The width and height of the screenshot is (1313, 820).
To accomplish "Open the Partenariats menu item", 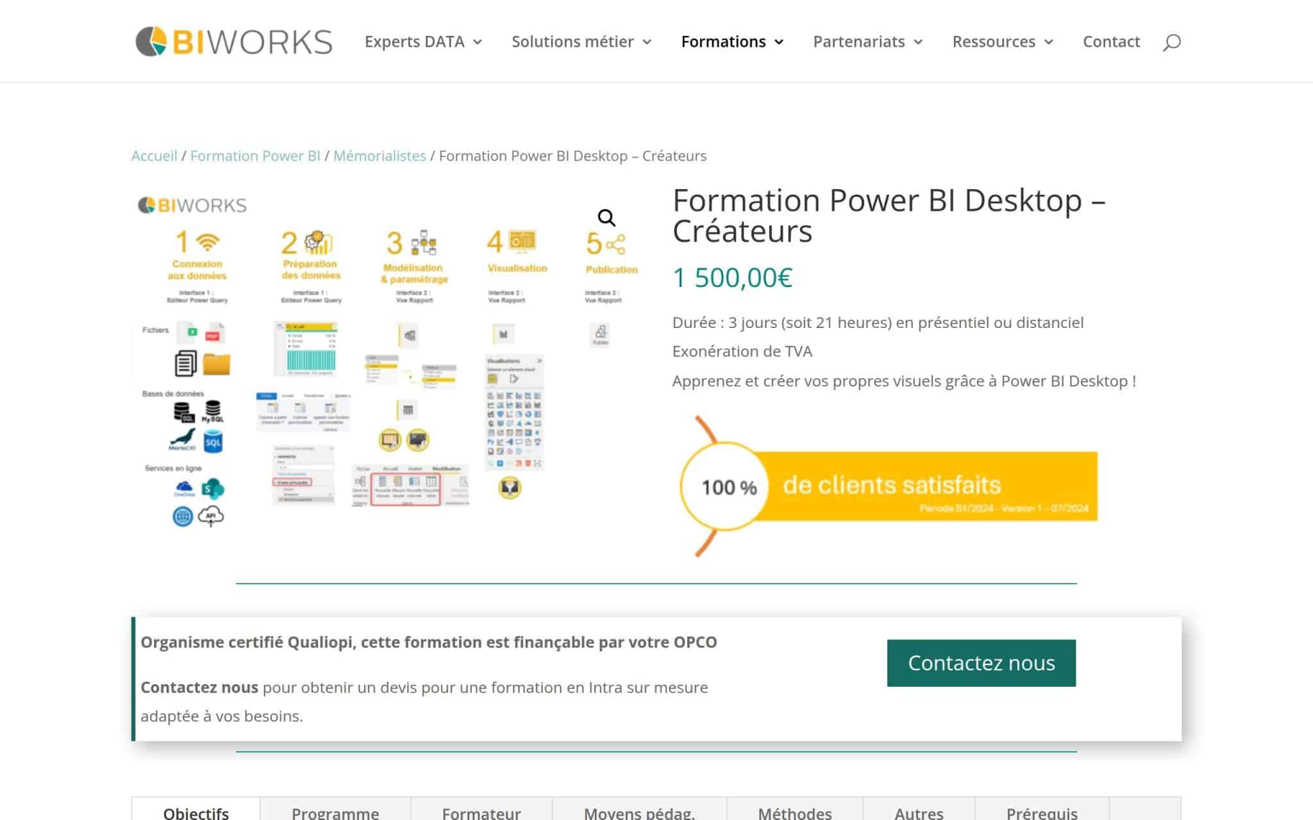I will pyautogui.click(x=859, y=42).
